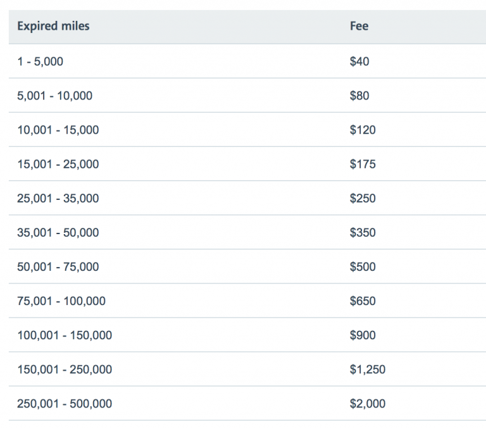This screenshot has width=486, height=429.
Task: Click the $175 fee value
Action: (362, 165)
